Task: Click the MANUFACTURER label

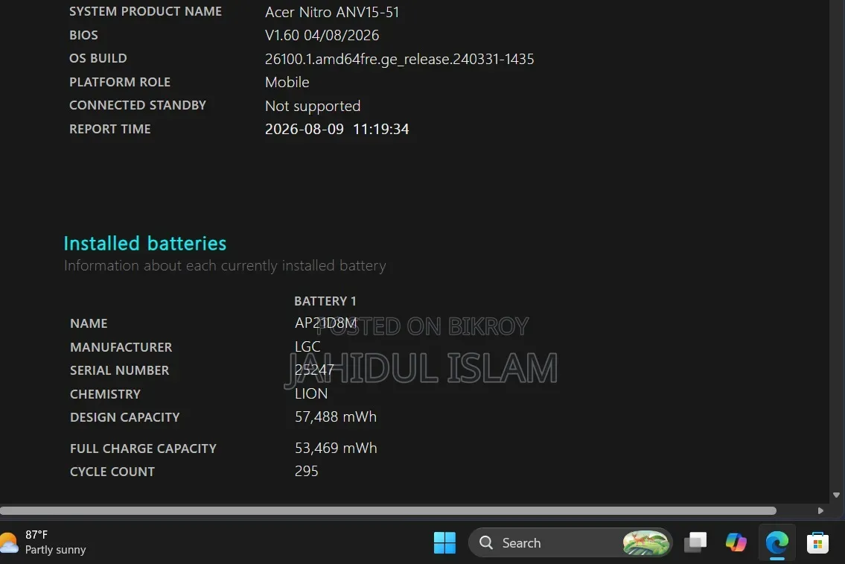Action: [x=121, y=347]
